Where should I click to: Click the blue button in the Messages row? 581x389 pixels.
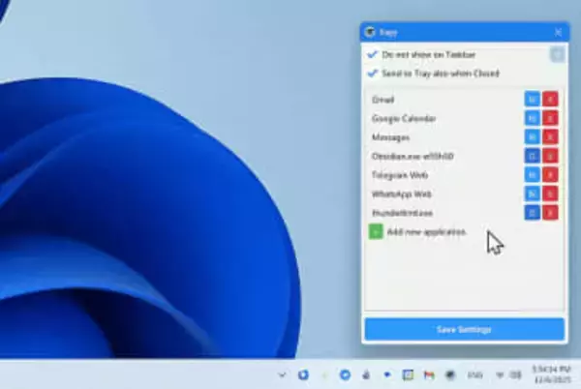click(x=532, y=137)
